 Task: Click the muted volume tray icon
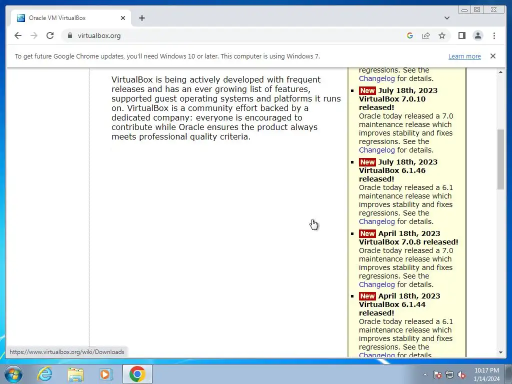[461, 374]
